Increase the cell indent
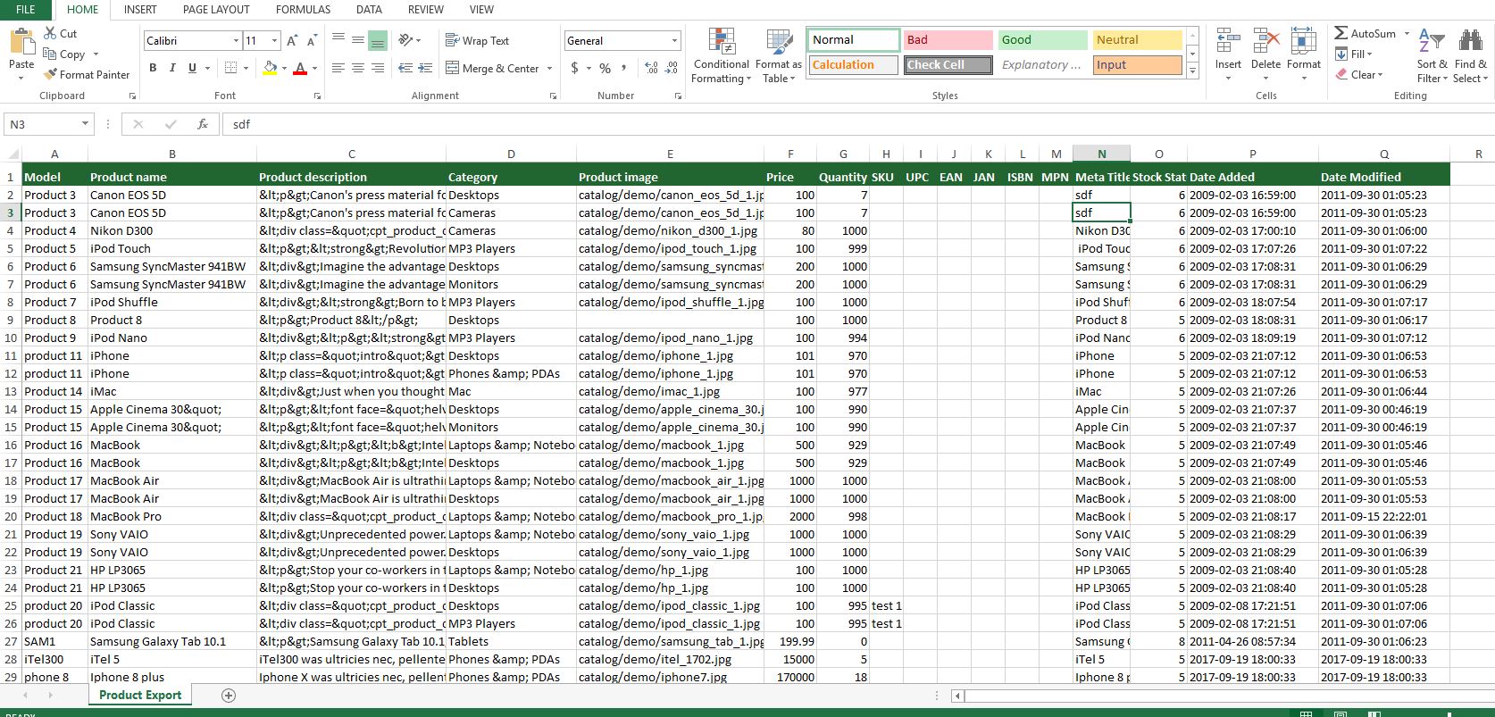 pyautogui.click(x=425, y=68)
